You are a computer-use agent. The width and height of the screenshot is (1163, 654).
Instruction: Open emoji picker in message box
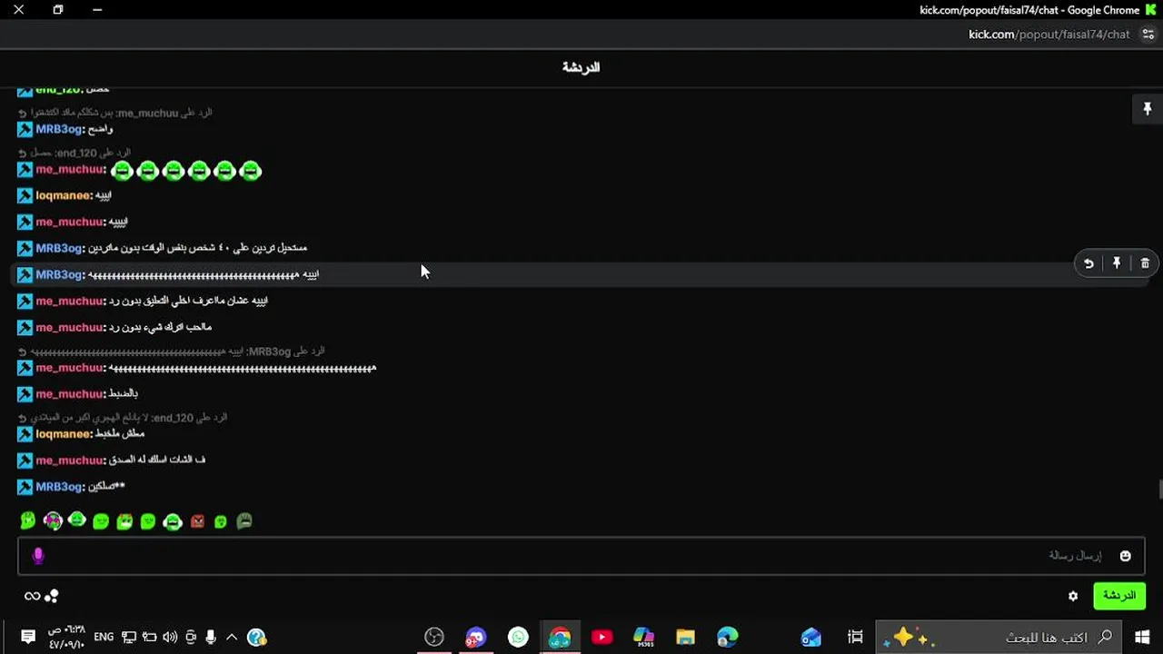[1125, 556]
